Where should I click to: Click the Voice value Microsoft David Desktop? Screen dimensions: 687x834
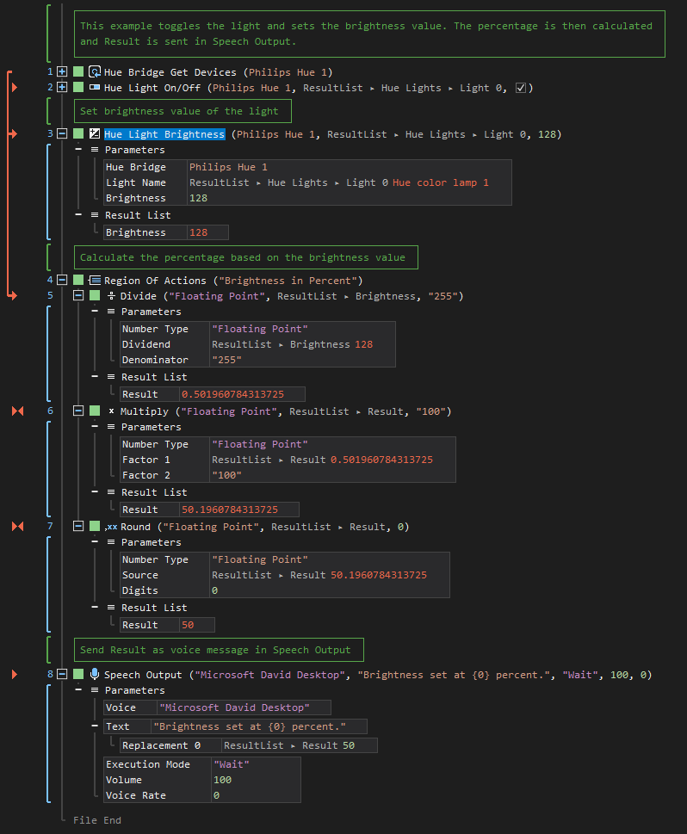(234, 707)
